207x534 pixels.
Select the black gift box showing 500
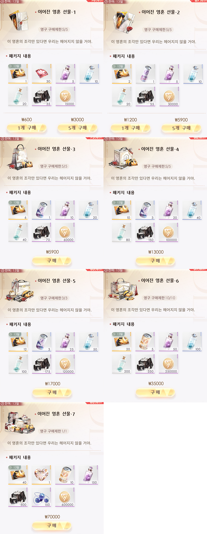coord(18,497)
